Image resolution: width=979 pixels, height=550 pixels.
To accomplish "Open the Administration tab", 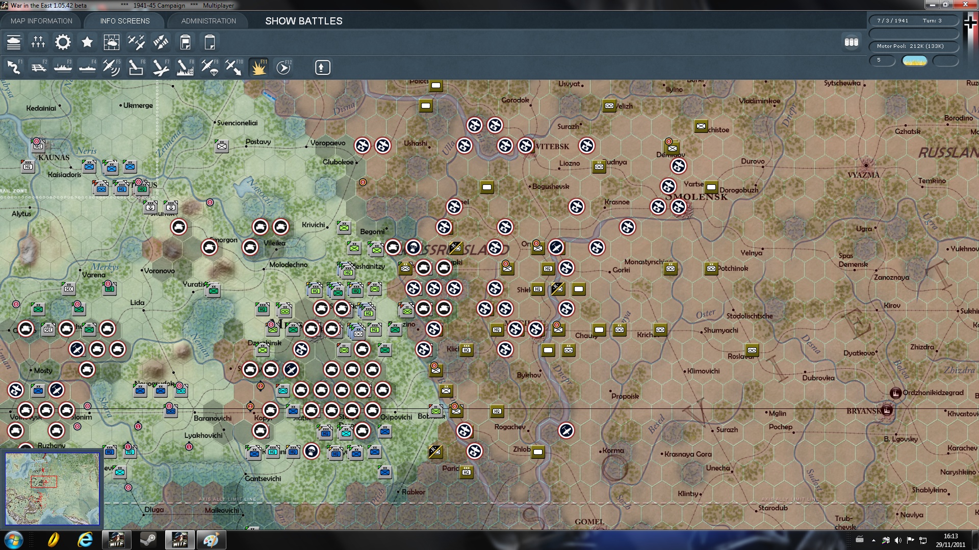I will [209, 21].
